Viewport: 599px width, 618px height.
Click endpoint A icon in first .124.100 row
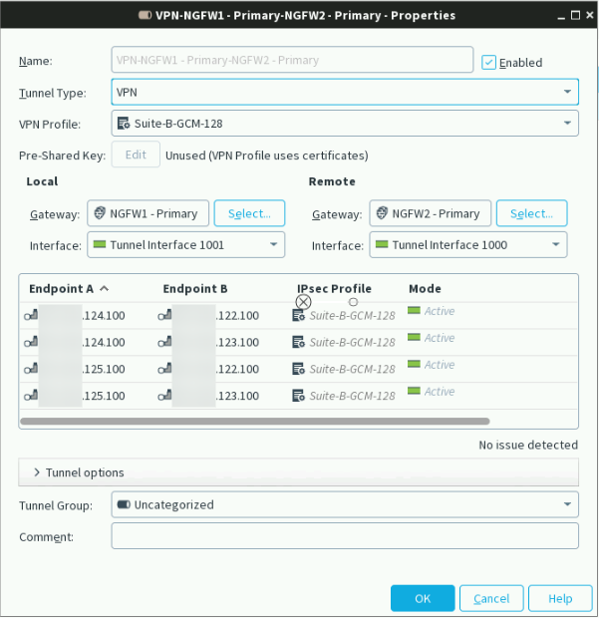[x=31, y=315]
